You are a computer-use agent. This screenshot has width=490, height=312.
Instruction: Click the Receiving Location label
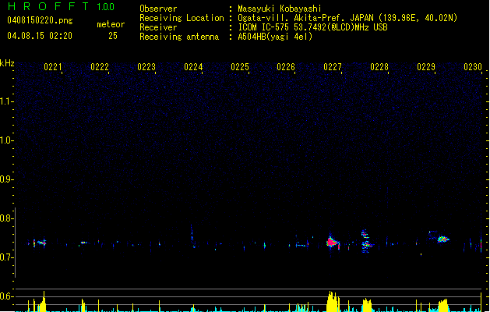tap(182, 18)
